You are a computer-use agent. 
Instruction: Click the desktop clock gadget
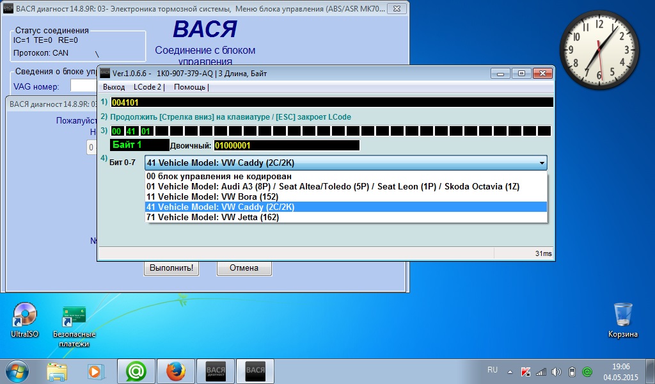coord(599,50)
